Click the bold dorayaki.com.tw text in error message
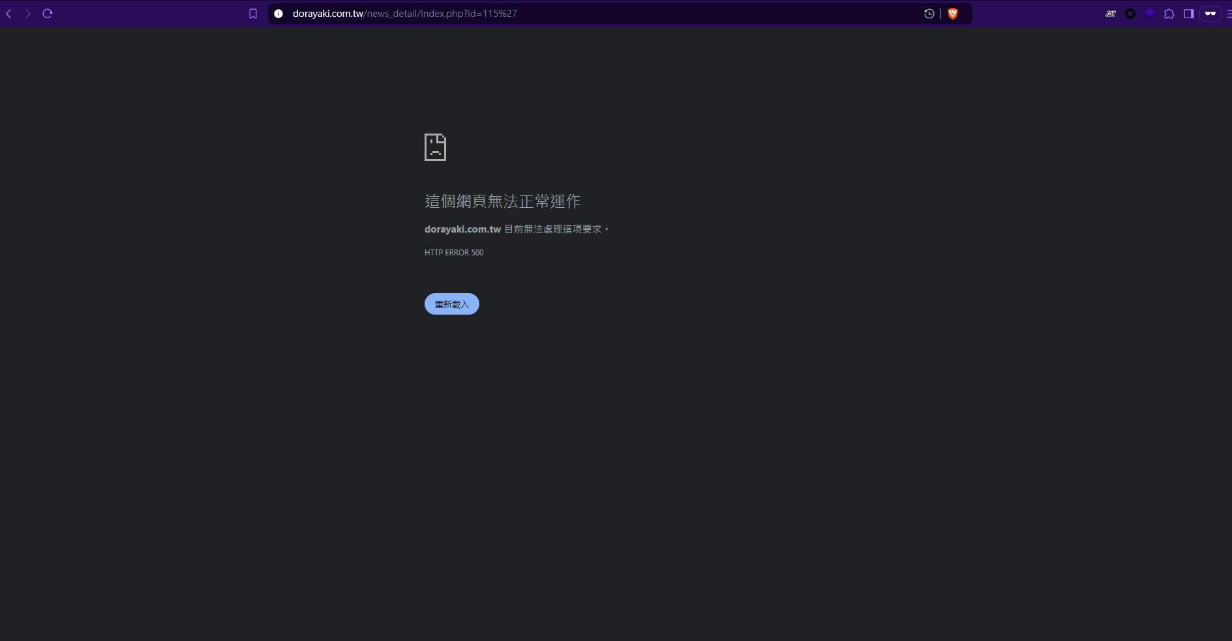This screenshot has height=641, width=1232. tap(462, 229)
